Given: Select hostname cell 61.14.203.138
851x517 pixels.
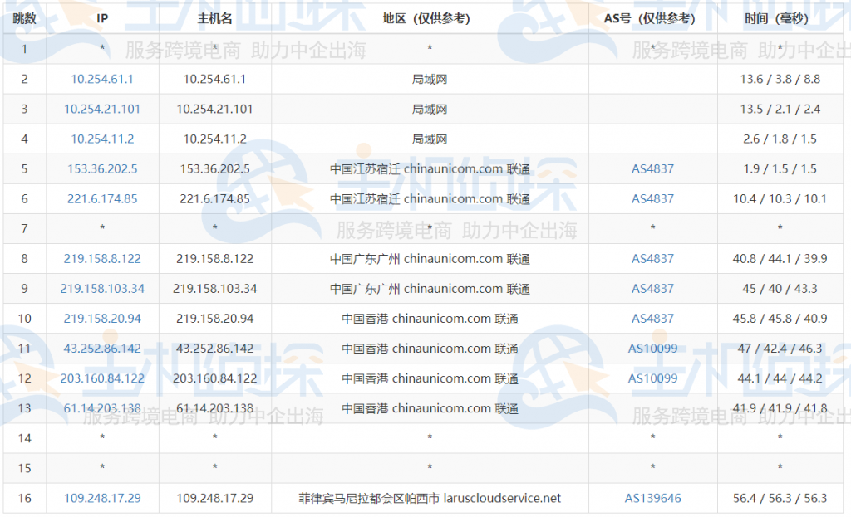Looking at the screenshot, I should pyautogui.click(x=215, y=408).
